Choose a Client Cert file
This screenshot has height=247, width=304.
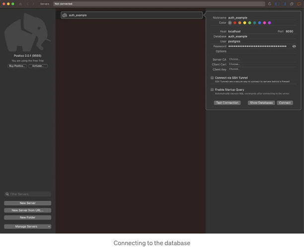234,64
